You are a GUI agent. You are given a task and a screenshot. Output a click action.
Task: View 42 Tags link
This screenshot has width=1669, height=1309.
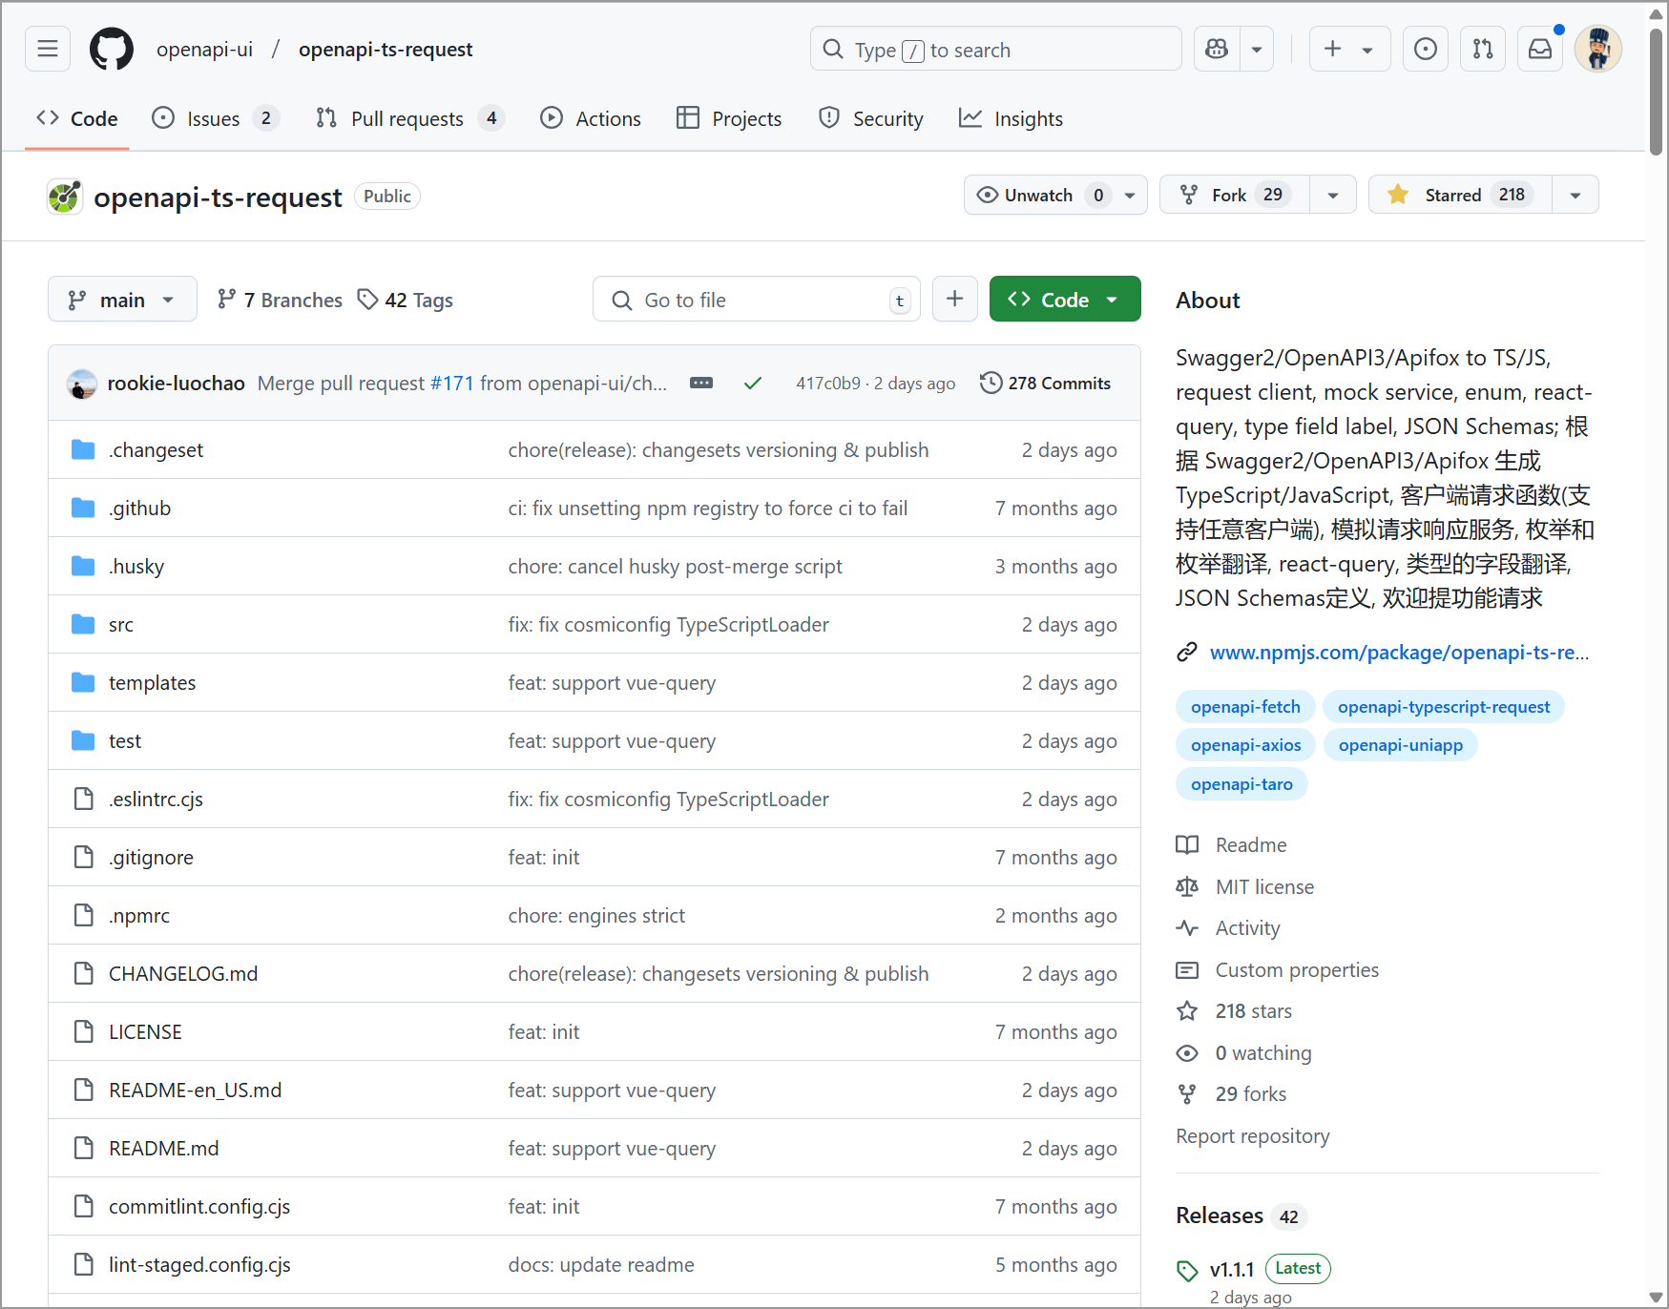[406, 300]
